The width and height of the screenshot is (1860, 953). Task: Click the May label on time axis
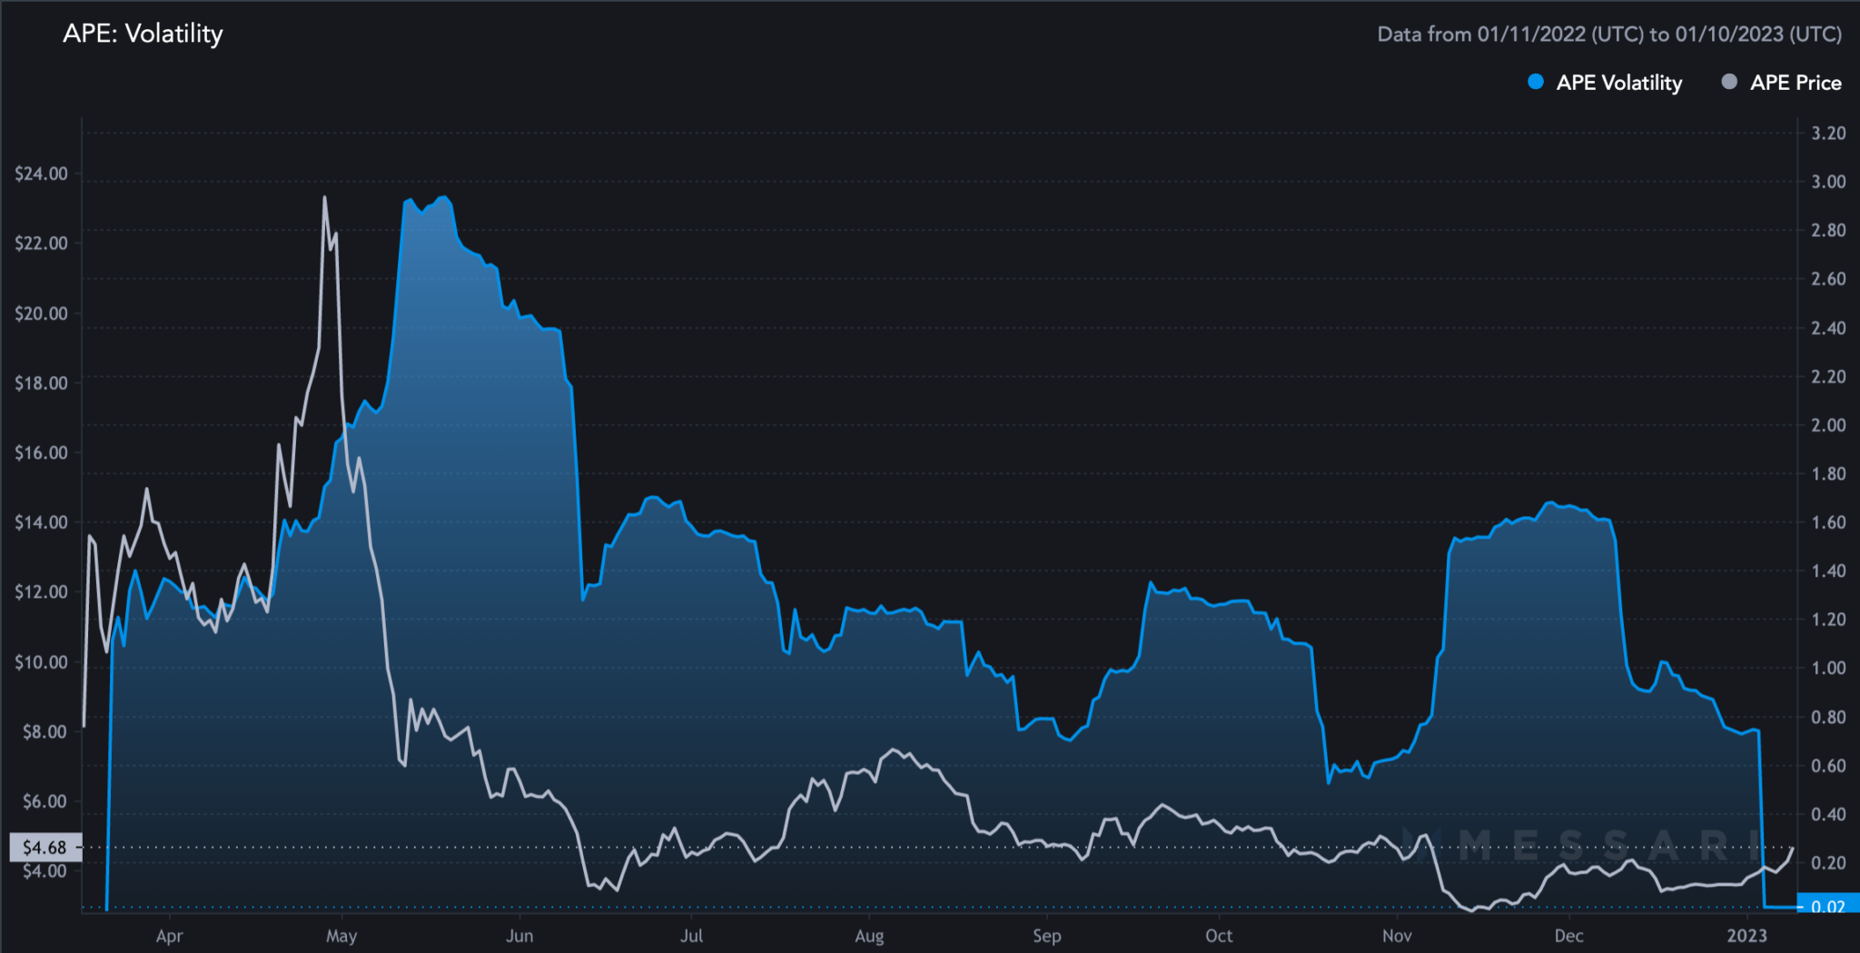pos(341,936)
